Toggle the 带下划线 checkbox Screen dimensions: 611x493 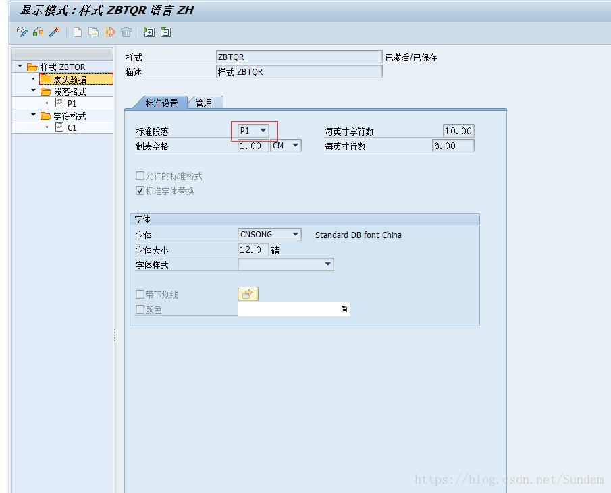click(140, 294)
